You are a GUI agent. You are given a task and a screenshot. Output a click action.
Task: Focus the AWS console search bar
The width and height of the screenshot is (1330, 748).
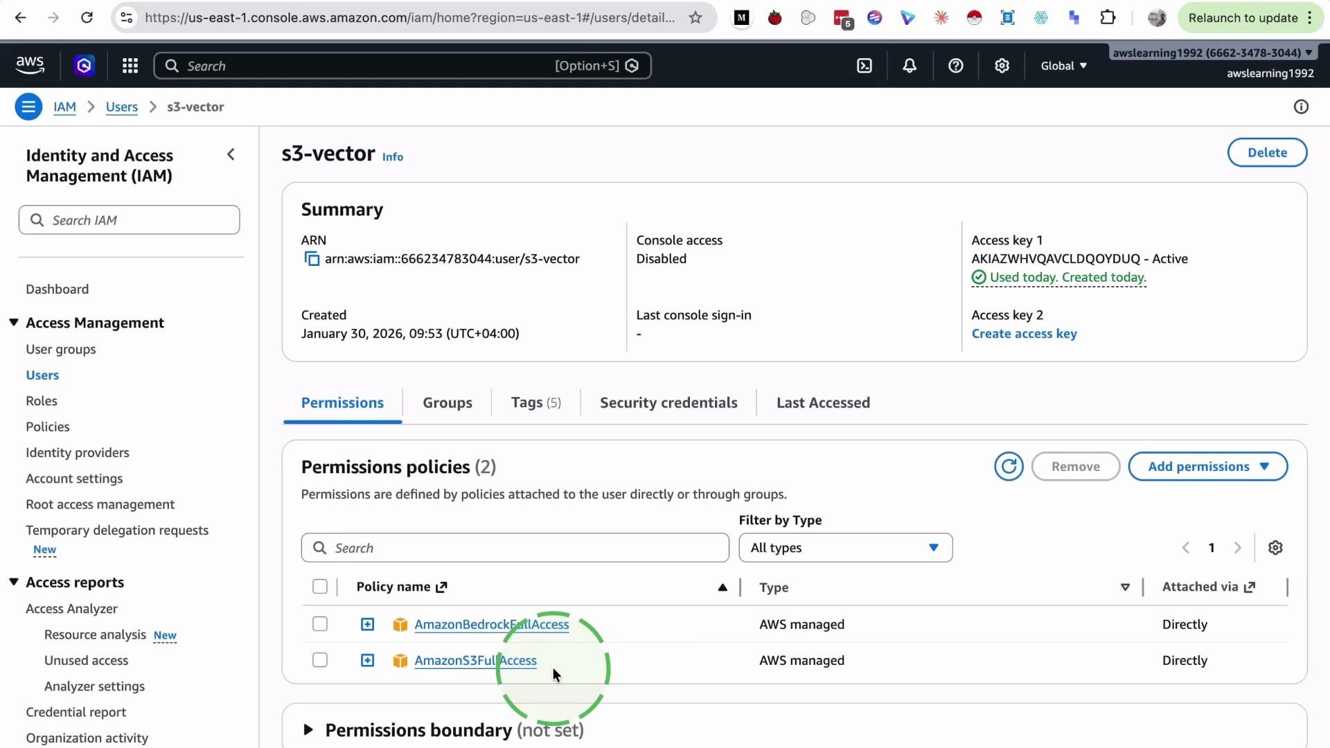(x=402, y=66)
